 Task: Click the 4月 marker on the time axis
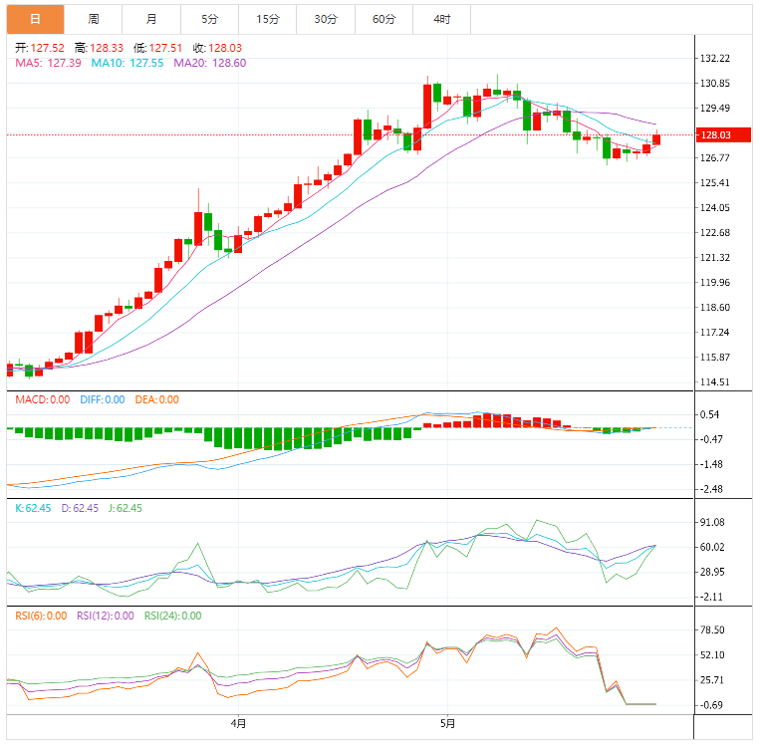[x=238, y=723]
